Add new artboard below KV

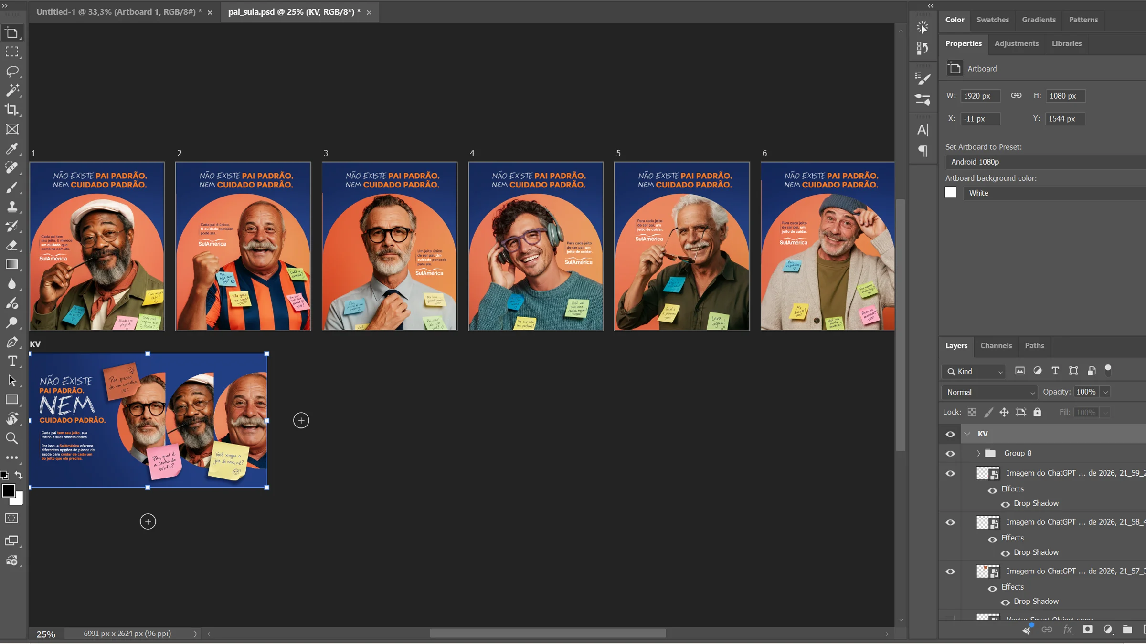point(148,521)
